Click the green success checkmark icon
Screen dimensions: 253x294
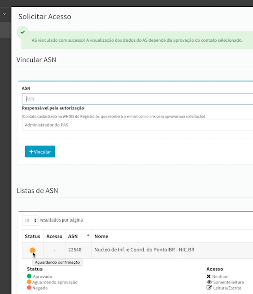click(x=23, y=32)
